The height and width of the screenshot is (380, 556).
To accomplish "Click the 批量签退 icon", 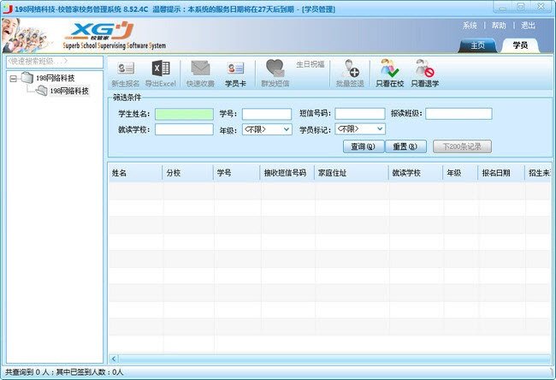I will (x=350, y=74).
